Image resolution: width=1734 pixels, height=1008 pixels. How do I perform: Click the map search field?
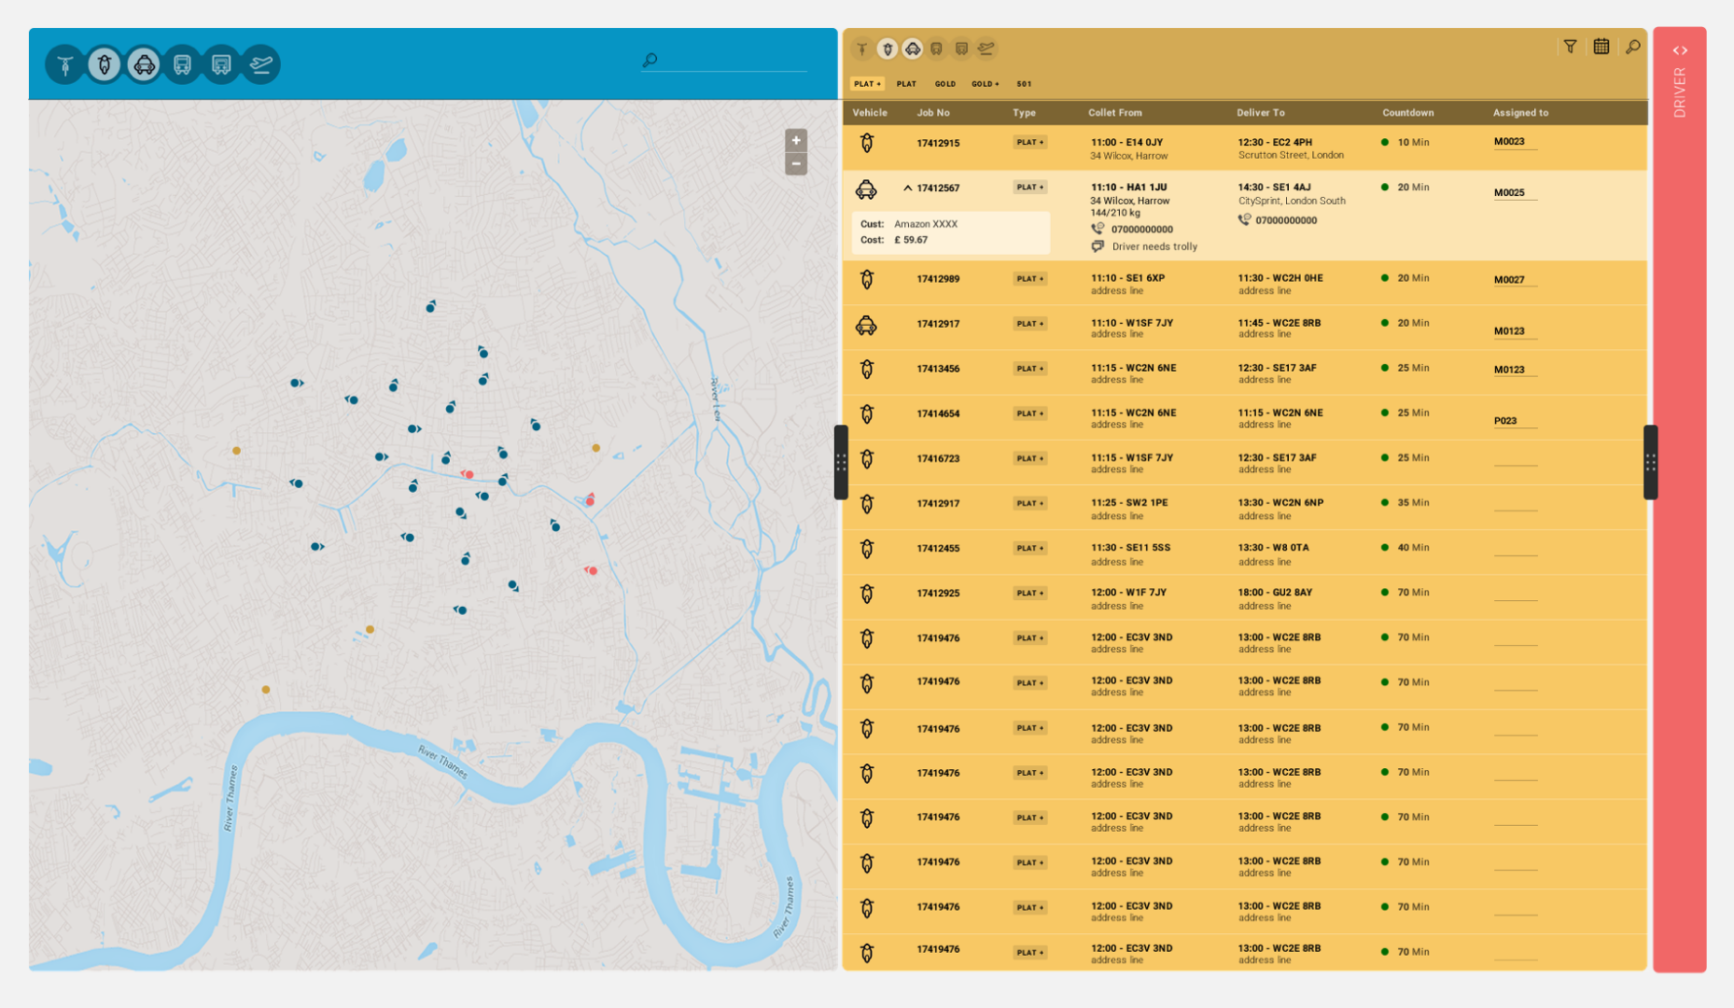(x=724, y=61)
